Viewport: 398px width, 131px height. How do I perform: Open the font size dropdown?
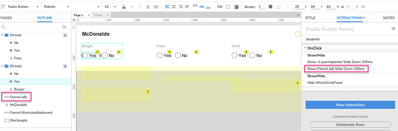[x=110, y=7]
